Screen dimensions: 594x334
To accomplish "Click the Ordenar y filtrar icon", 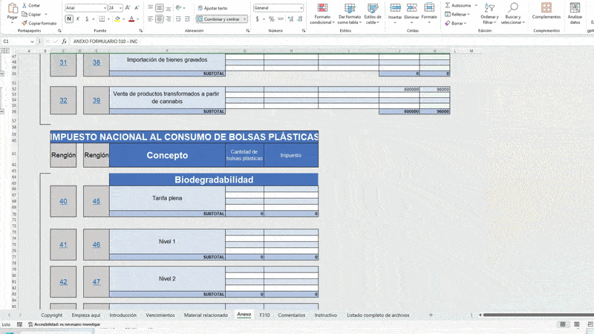I will (489, 8).
